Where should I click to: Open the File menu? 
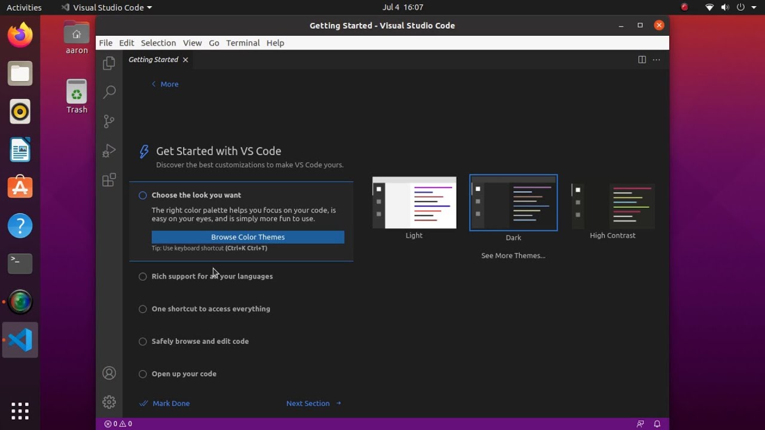tap(106, 43)
